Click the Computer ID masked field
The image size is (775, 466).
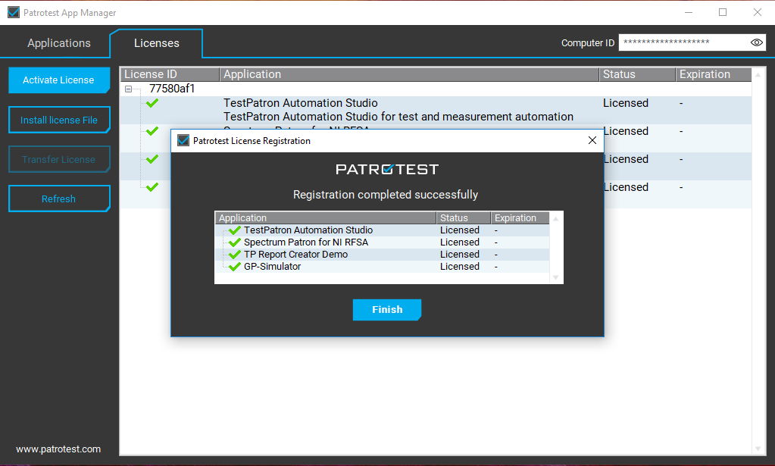[x=684, y=42]
